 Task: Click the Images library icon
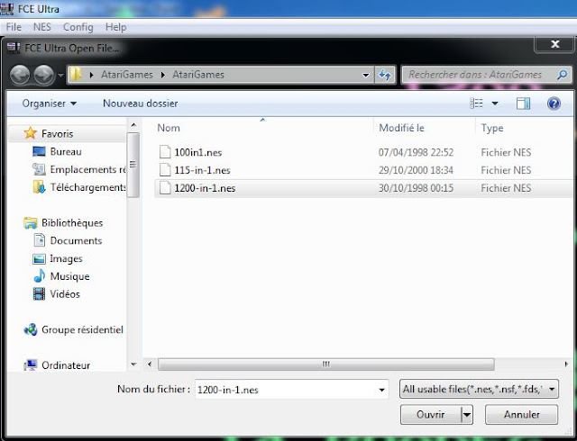click(x=39, y=258)
